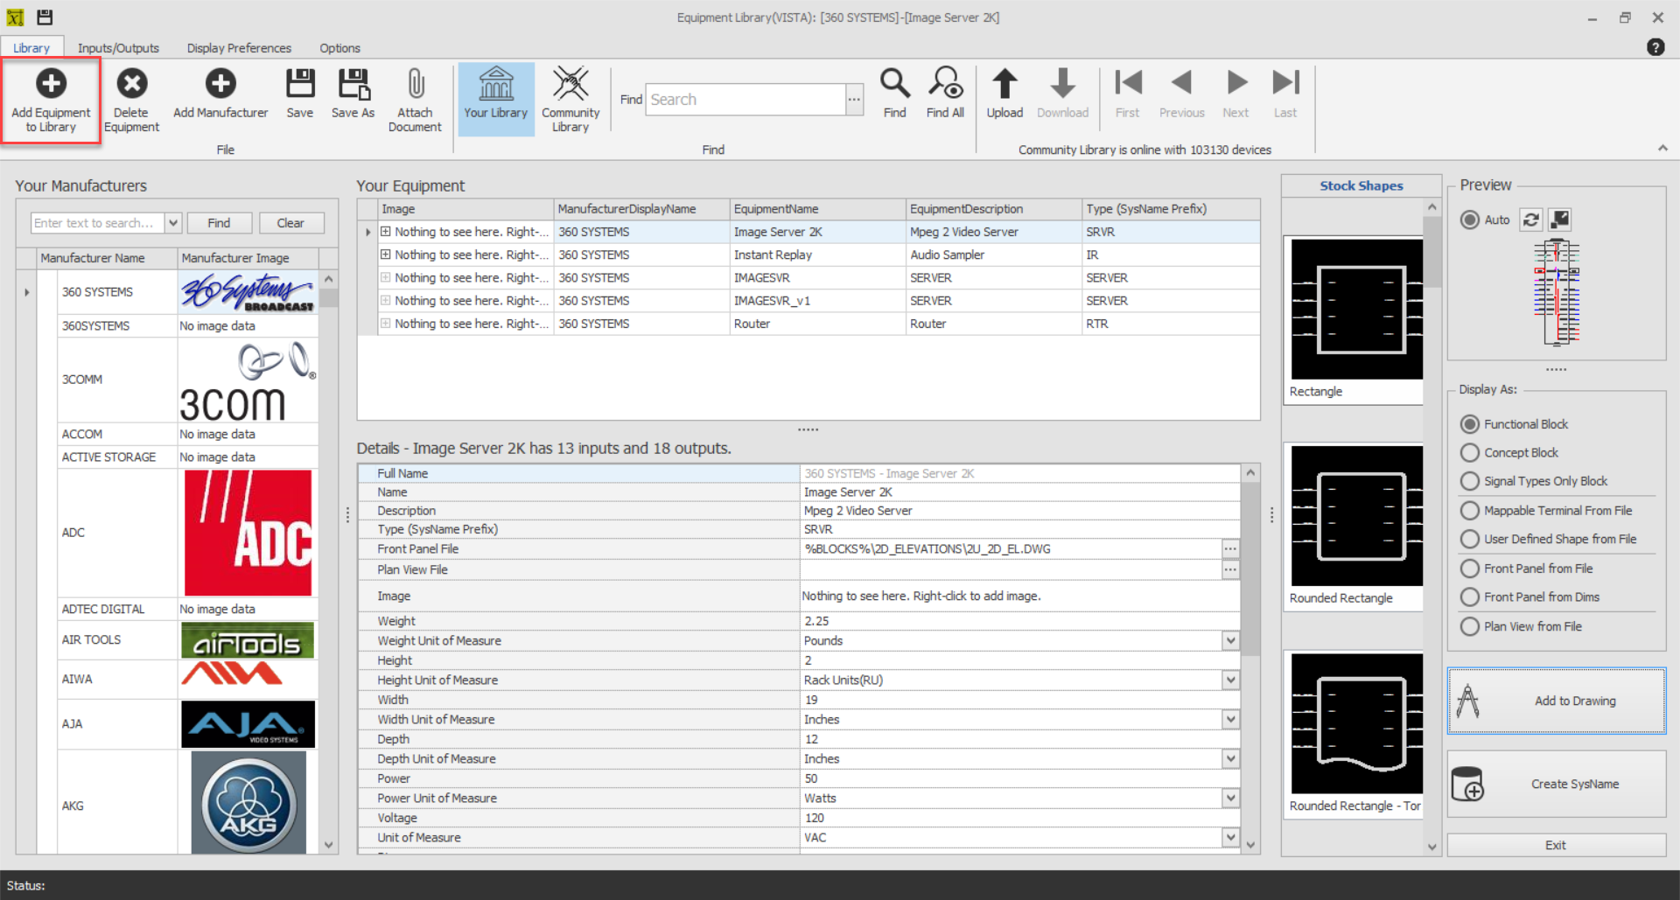Click the Find All icon
The height and width of the screenshot is (900, 1680).
pyautogui.click(x=946, y=83)
